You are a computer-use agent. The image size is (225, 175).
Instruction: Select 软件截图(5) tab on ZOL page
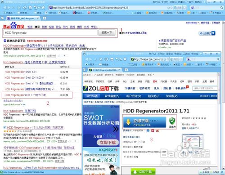click(x=112, y=96)
